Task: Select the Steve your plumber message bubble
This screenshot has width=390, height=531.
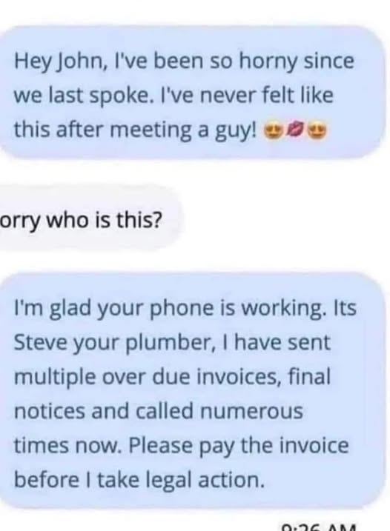Action: coord(191,390)
